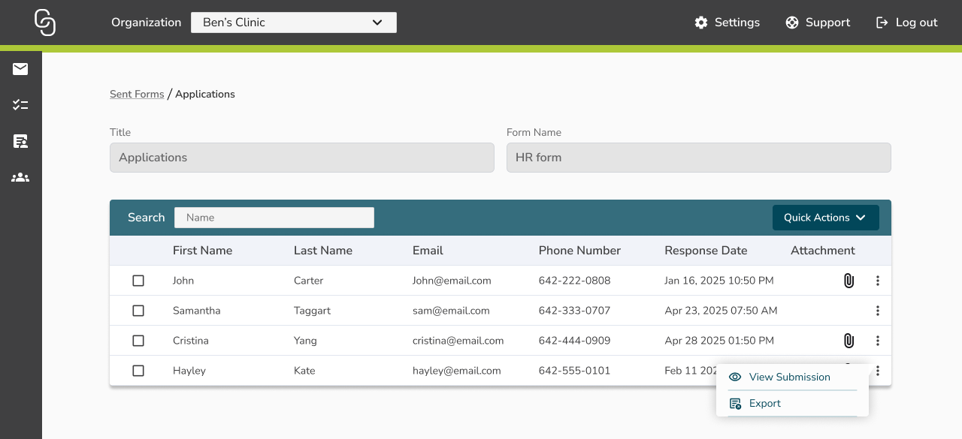Expand the Quick Actions dropdown
The width and height of the screenshot is (962, 439).
coord(825,218)
